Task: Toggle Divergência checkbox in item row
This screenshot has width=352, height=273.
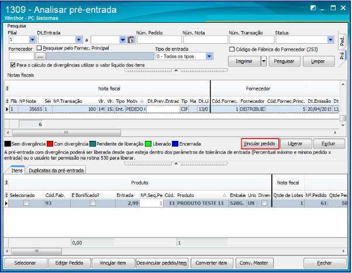Action: (264, 203)
